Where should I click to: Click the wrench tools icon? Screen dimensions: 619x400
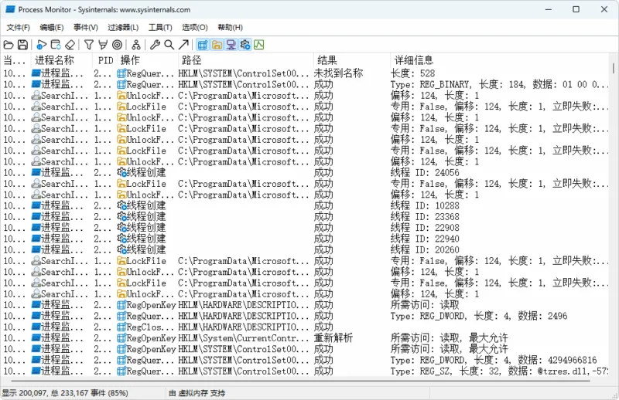(155, 45)
